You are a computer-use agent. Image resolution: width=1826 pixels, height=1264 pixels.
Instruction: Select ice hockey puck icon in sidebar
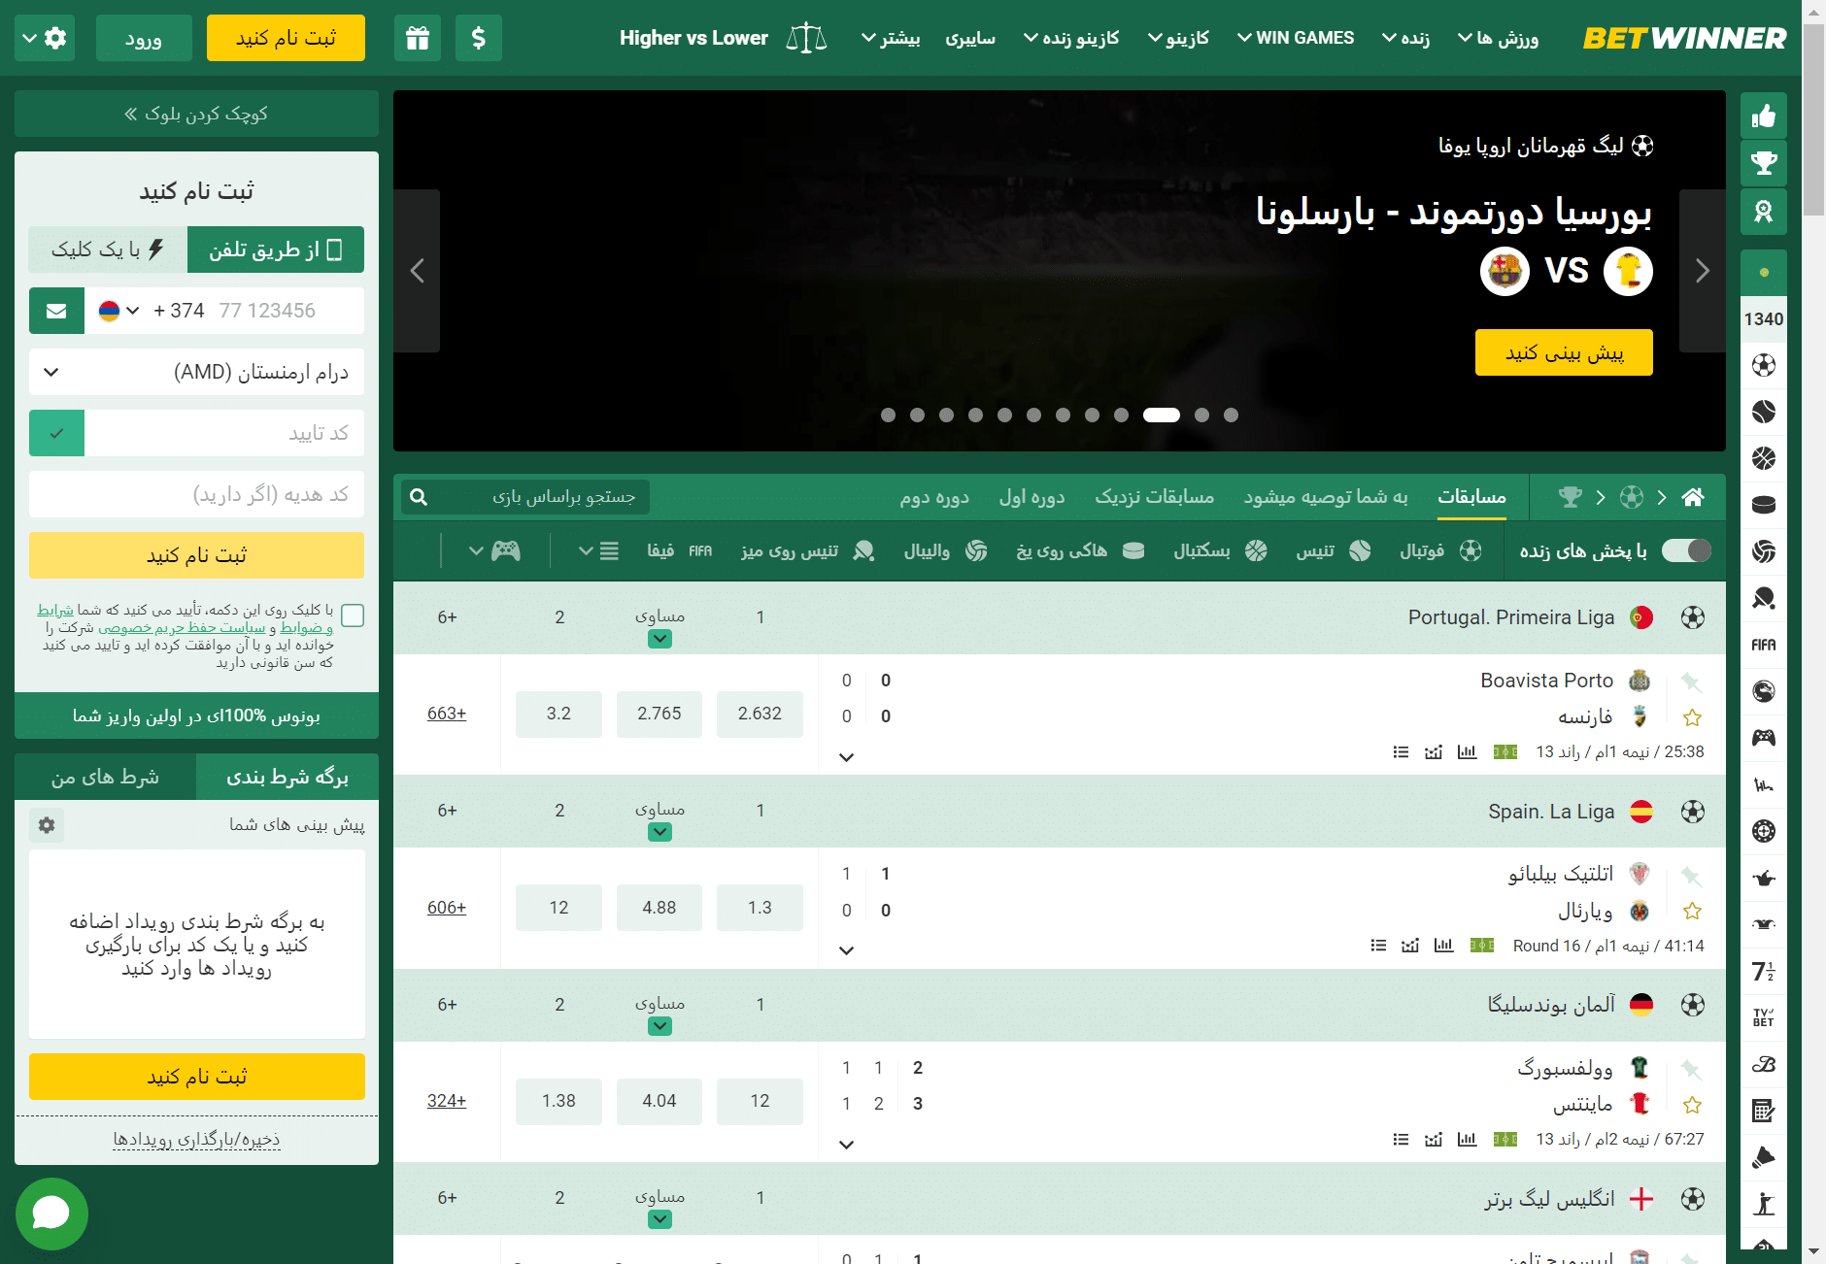point(1764,505)
